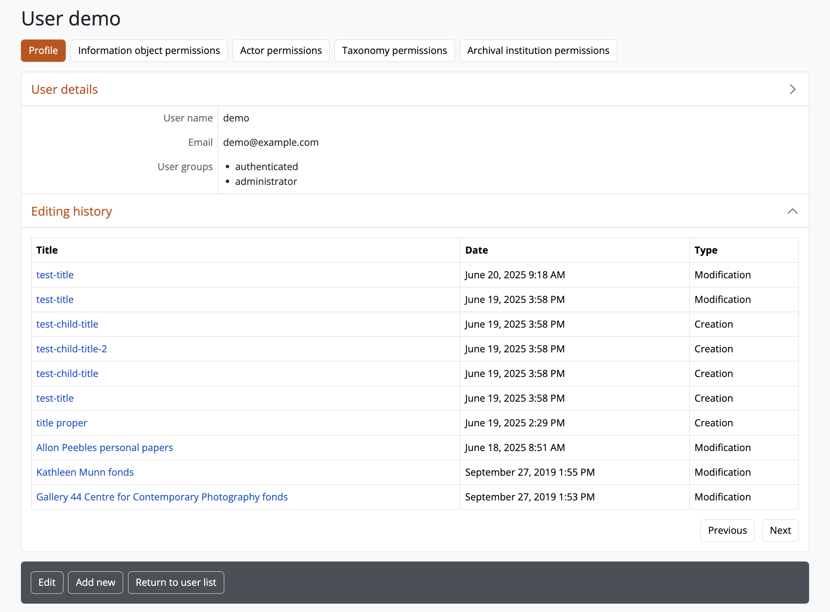Click the Previous pagination button
Screen dimensions: 830x612
727,530
